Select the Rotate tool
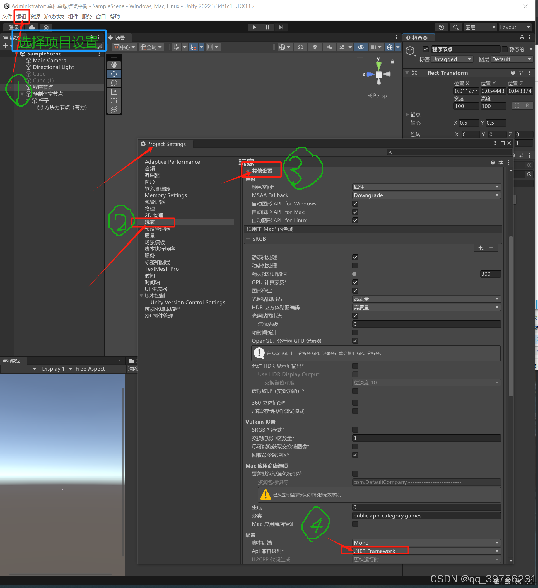The width and height of the screenshot is (538, 588). [114, 83]
